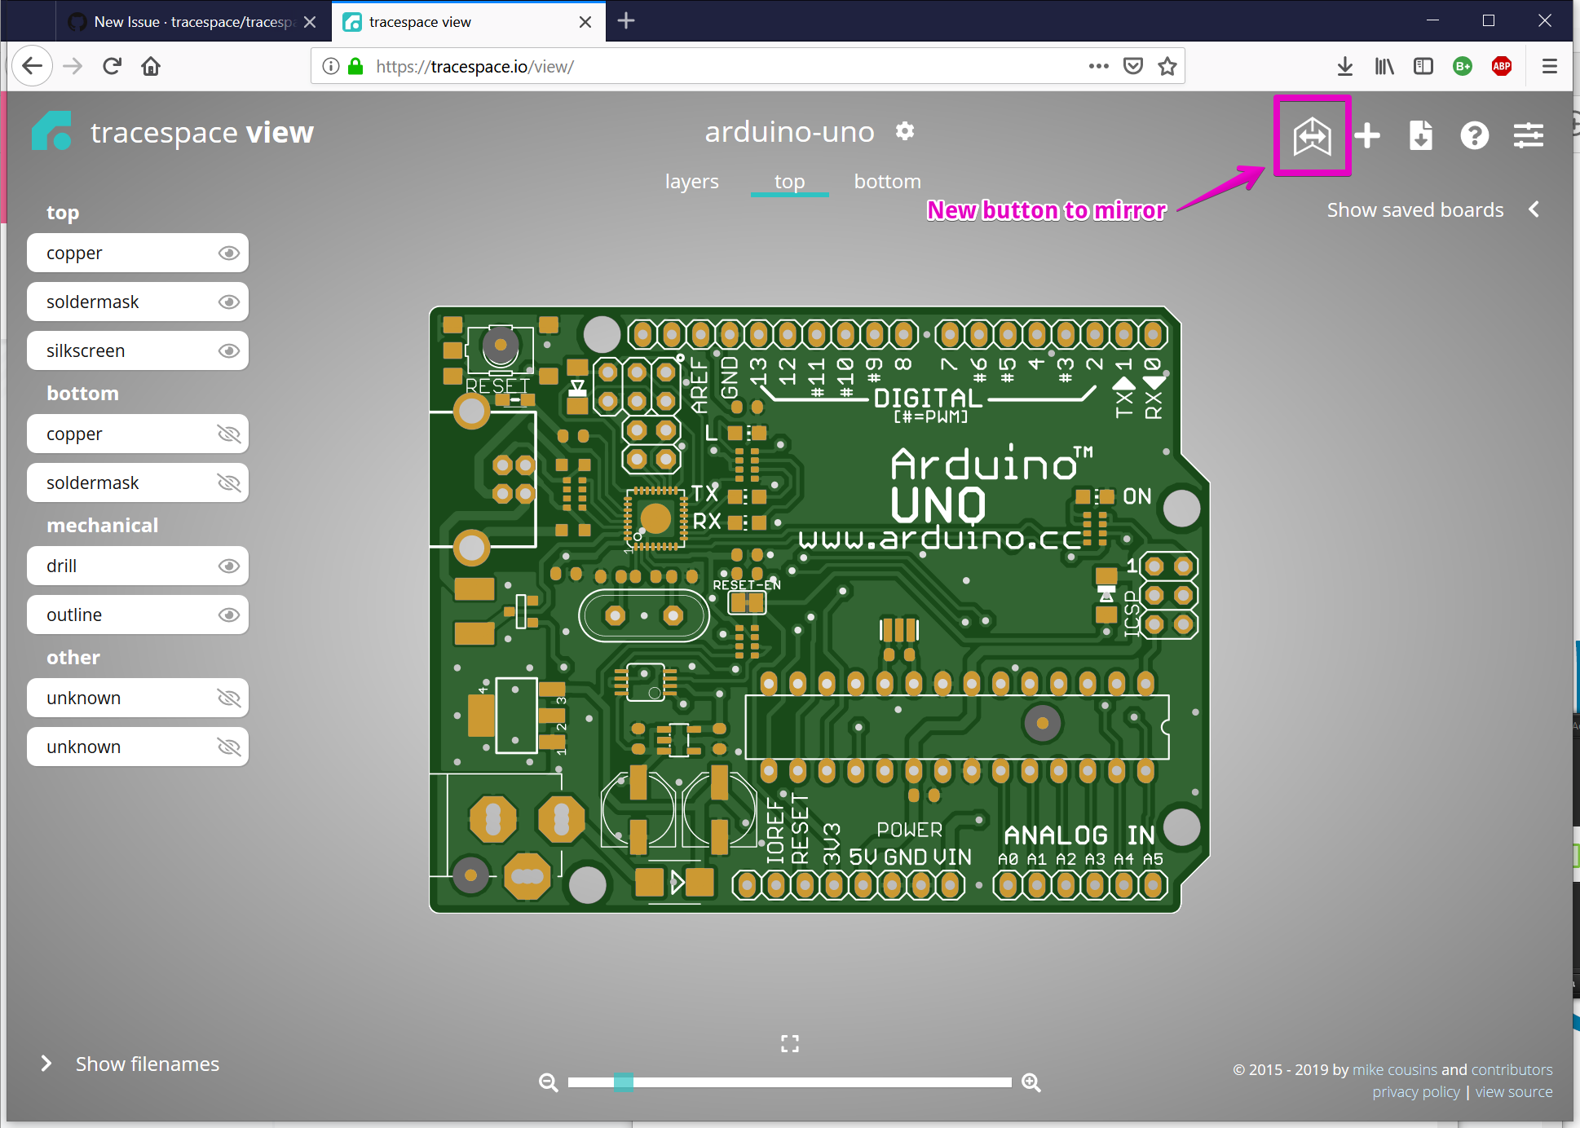Hide top silkscreen layer
This screenshot has height=1128, width=1580.
pos(229,350)
